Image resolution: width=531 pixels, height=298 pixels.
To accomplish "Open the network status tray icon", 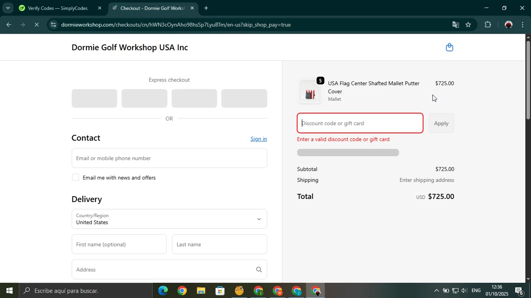I will pyautogui.click(x=455, y=291).
